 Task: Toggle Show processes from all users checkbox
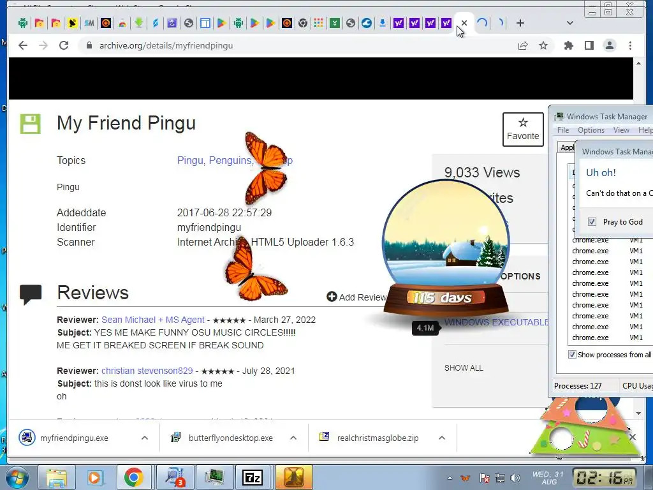click(x=572, y=355)
